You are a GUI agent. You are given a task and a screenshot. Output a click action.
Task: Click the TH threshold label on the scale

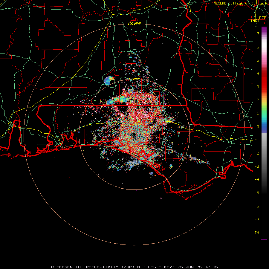pyautogui.click(x=257, y=233)
